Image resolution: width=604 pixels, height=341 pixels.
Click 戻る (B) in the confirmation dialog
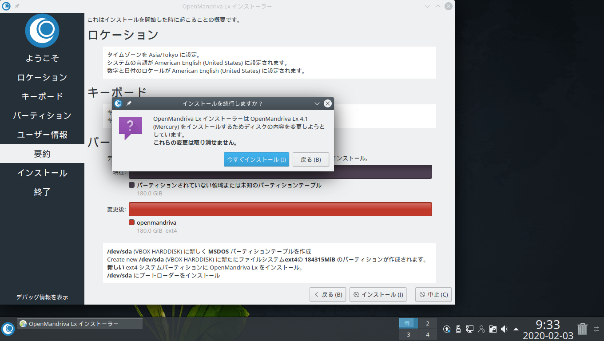click(310, 159)
